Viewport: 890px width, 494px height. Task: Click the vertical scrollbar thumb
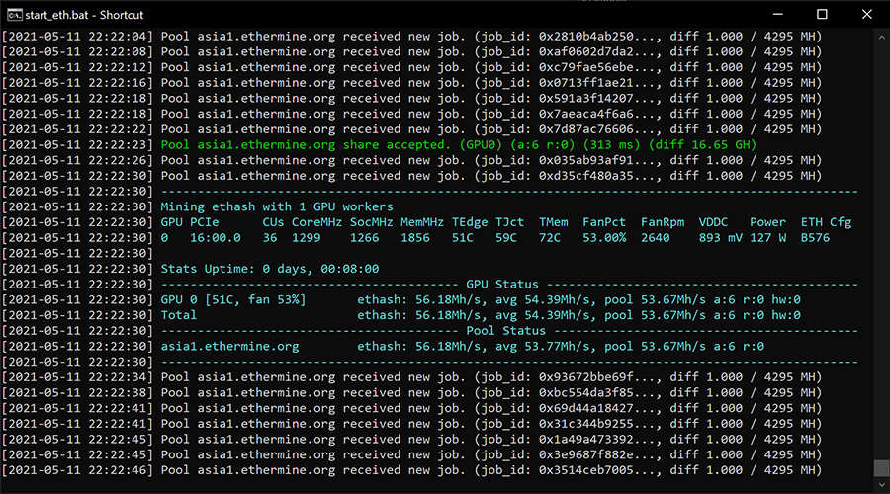coord(881,468)
